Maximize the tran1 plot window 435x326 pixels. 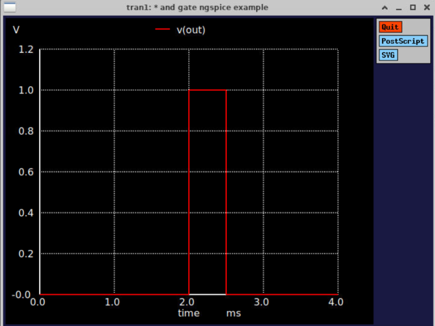[412, 8]
